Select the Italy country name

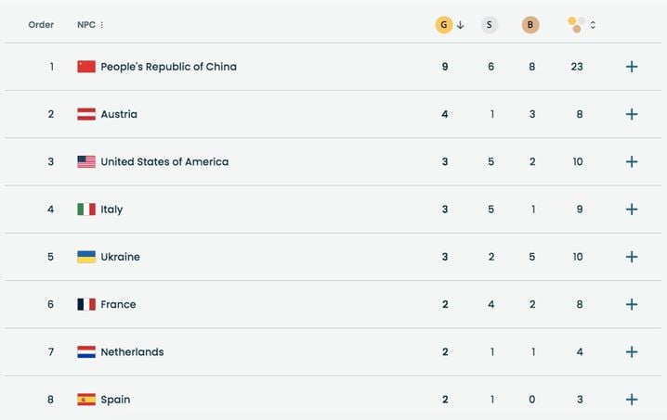tap(111, 210)
